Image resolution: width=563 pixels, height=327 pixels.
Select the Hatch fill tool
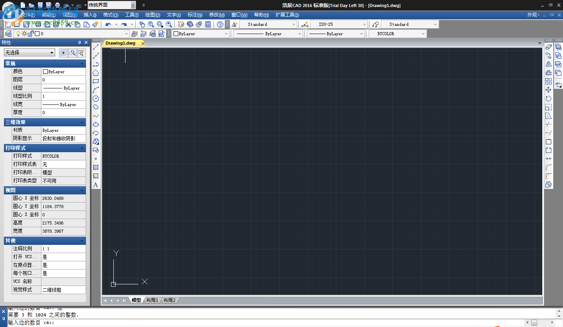pos(96,167)
